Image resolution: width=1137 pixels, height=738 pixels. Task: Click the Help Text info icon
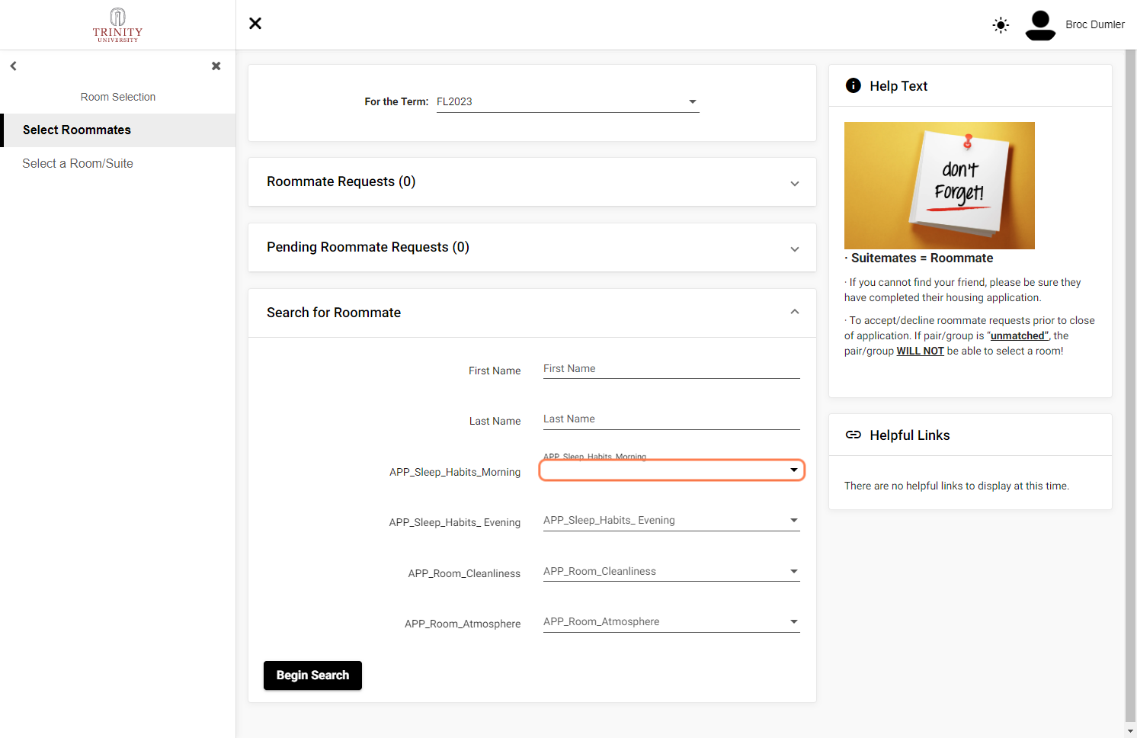pyautogui.click(x=854, y=85)
